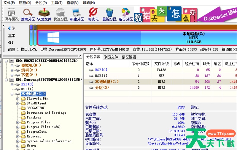Open the 恢复文件 (Recover Files) tool
Viewport: 237px width, 150px height.
click(44, 14)
